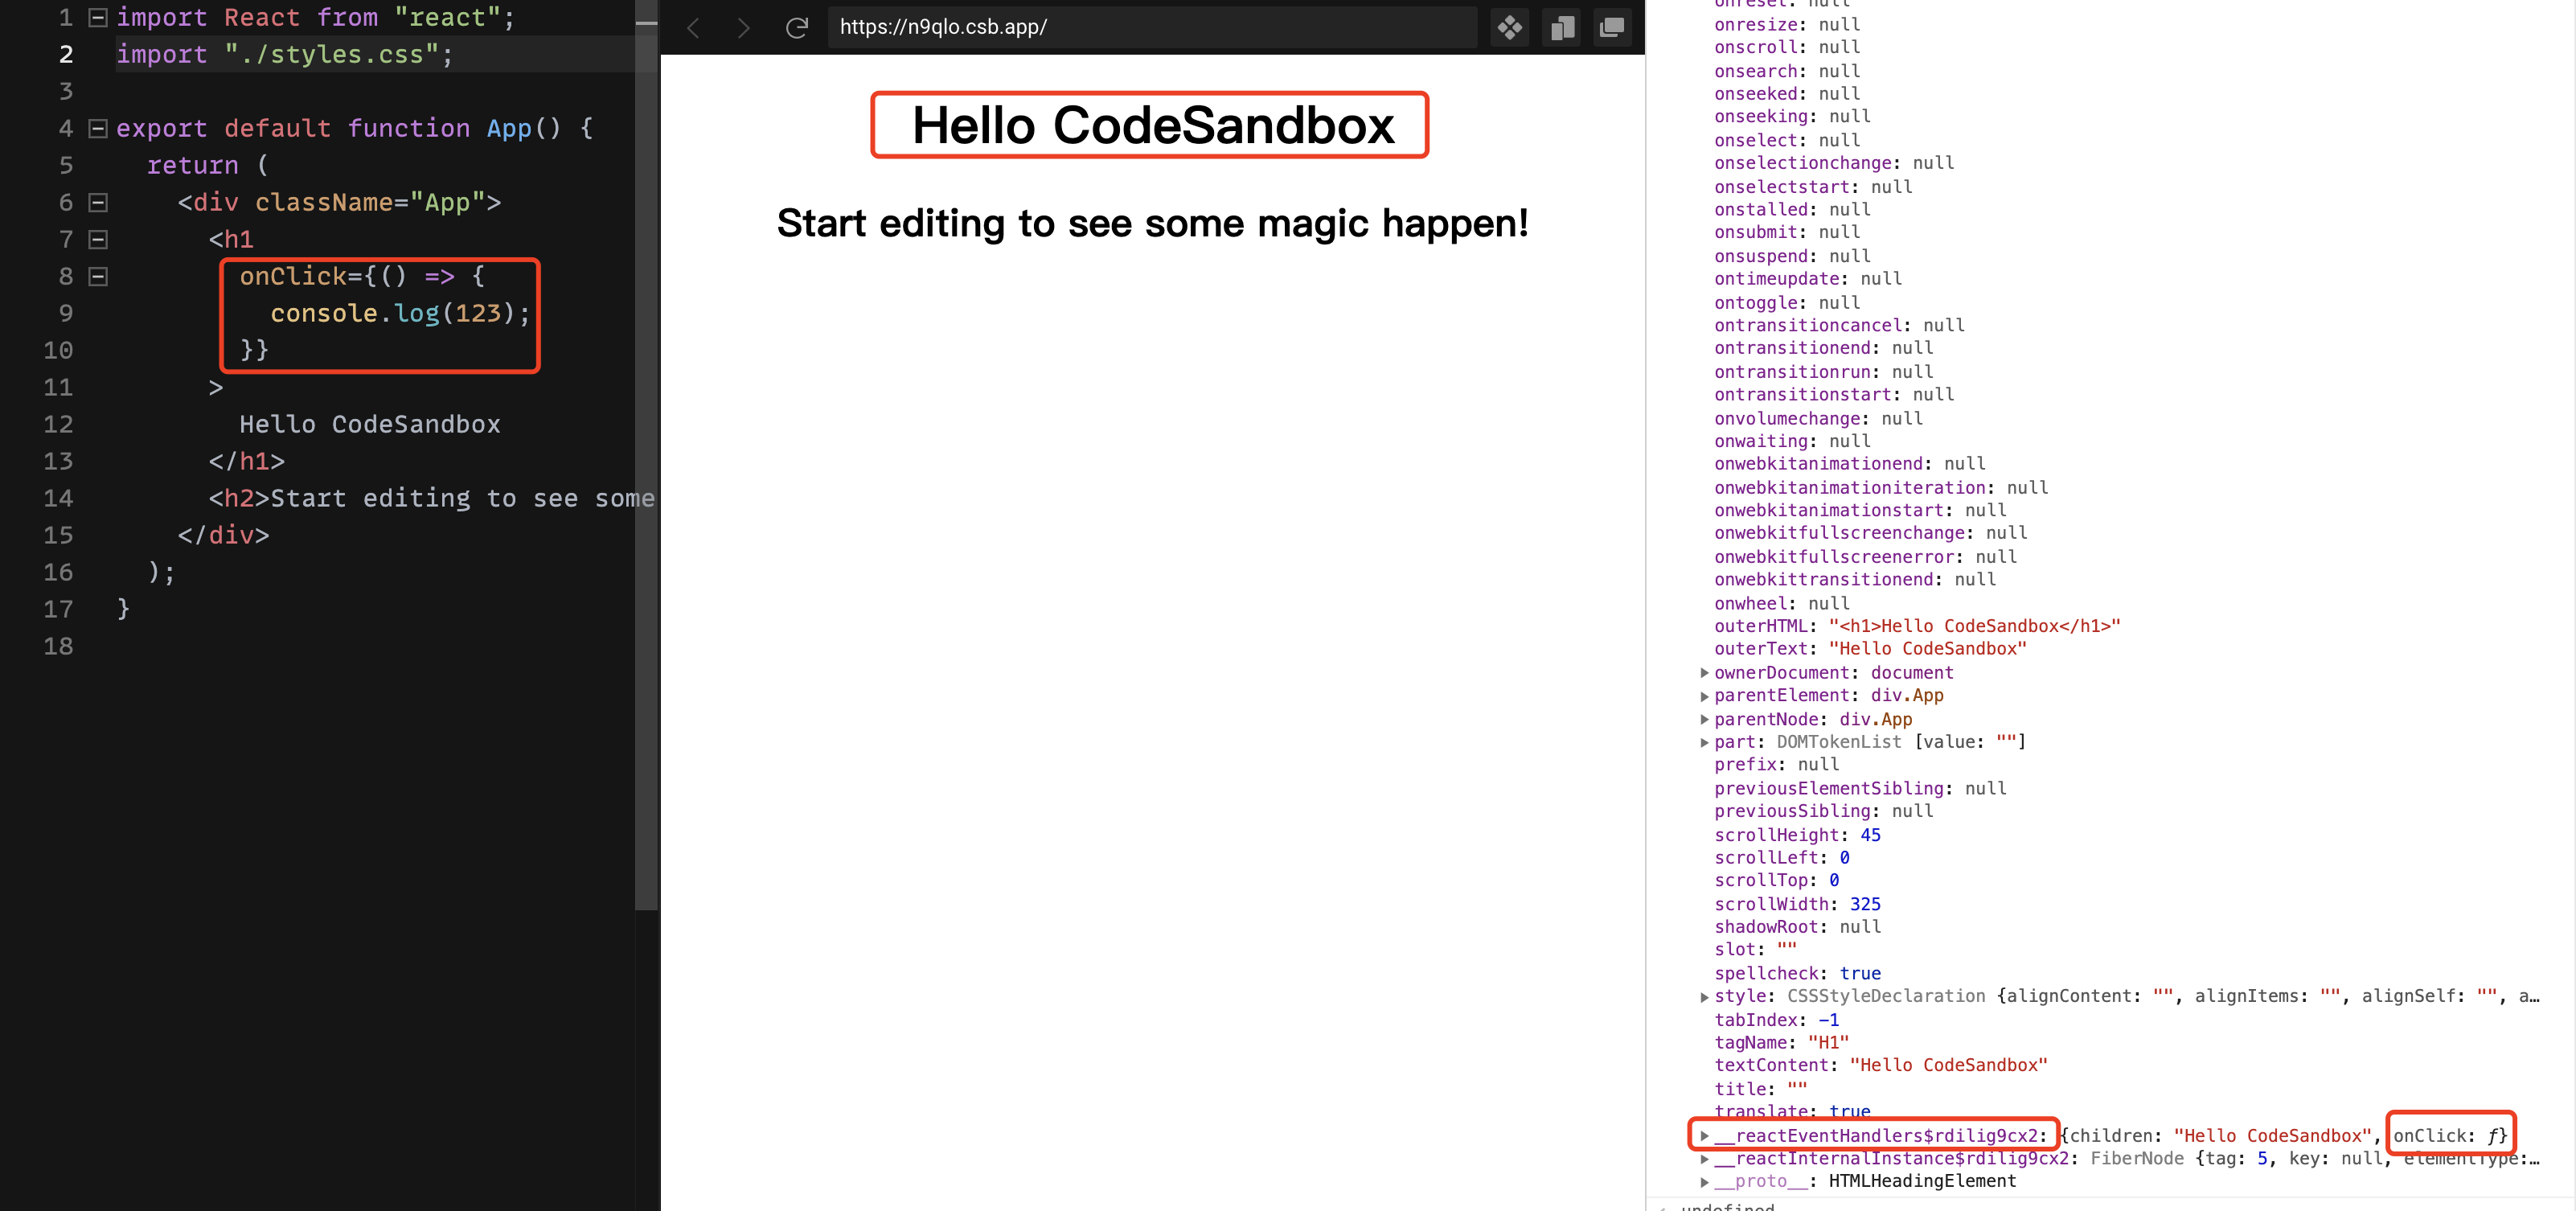
Task: Click className="App" in the code
Action: click(370, 203)
